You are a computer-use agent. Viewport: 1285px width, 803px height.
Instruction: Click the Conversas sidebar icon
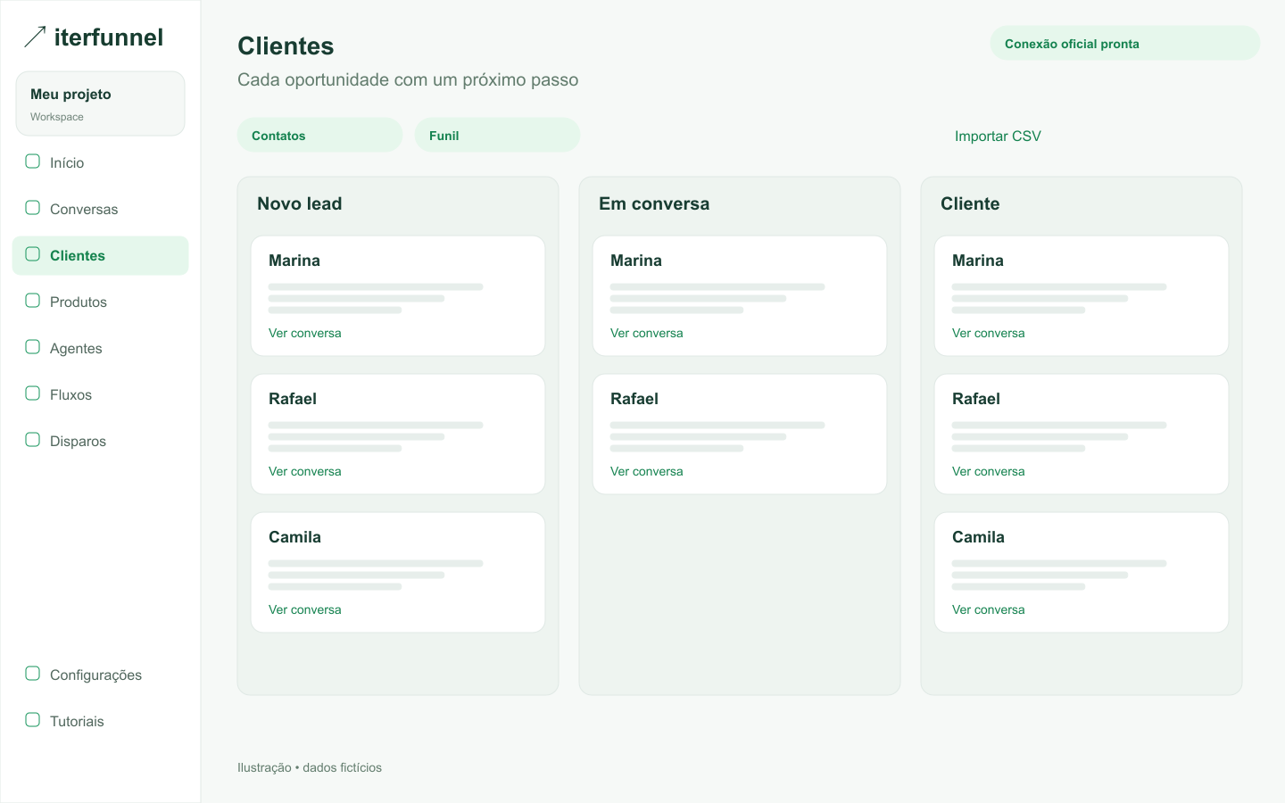pos(33,208)
